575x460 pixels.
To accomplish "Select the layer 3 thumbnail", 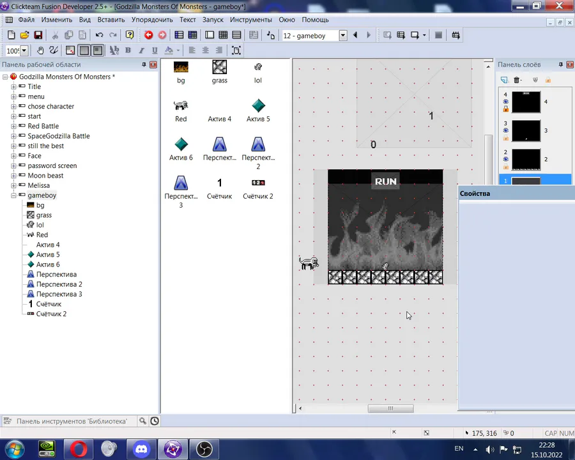I will (526, 130).
